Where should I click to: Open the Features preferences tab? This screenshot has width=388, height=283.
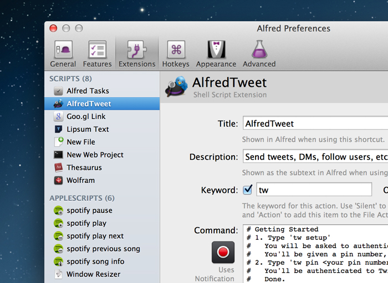click(x=97, y=54)
